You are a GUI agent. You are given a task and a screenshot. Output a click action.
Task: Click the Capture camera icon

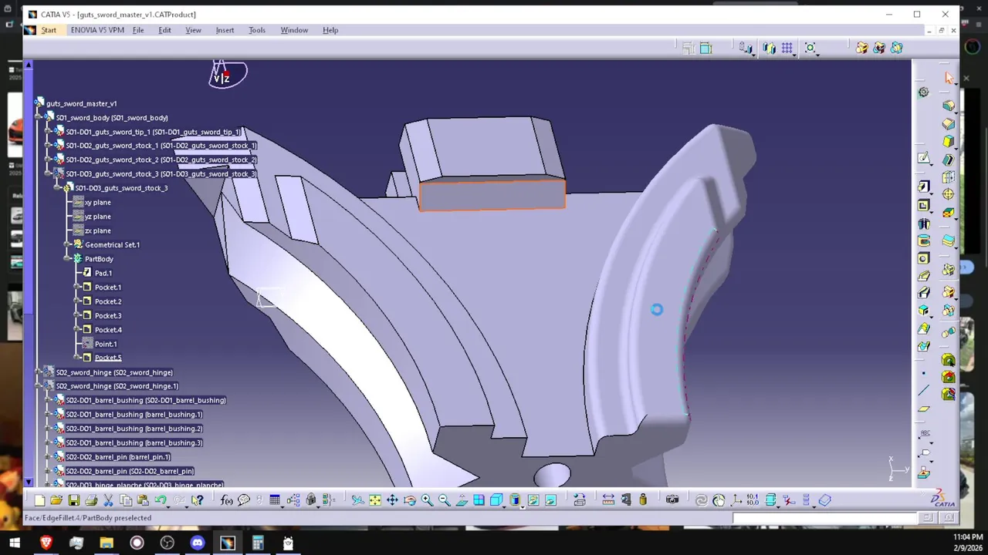pos(672,500)
